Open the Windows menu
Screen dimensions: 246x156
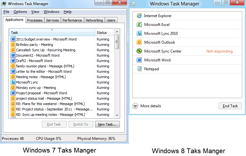click(x=51, y=12)
